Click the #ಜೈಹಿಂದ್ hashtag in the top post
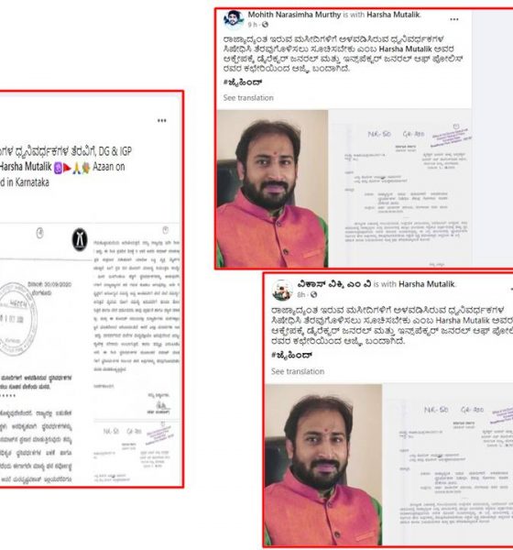Screen dimensions: 513x550 click(x=243, y=82)
